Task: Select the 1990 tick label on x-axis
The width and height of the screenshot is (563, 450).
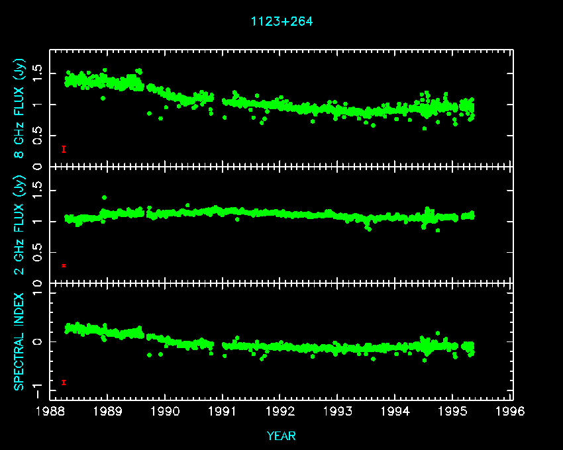Action: tap(166, 412)
